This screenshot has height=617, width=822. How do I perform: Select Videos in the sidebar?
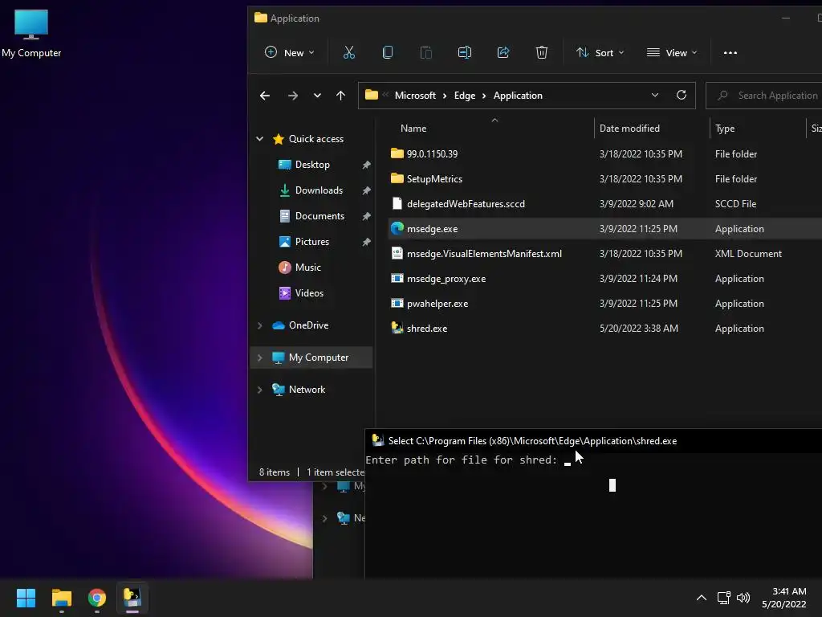click(309, 293)
